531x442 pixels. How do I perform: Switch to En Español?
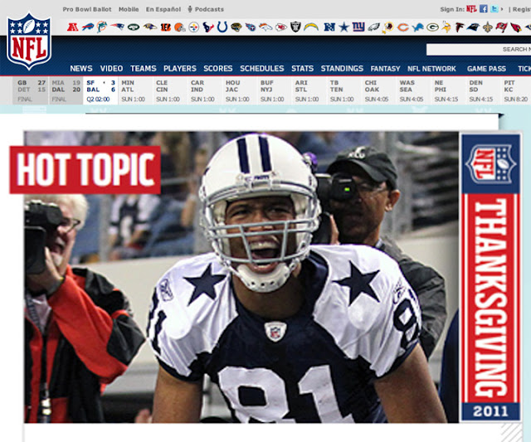pyautogui.click(x=163, y=9)
